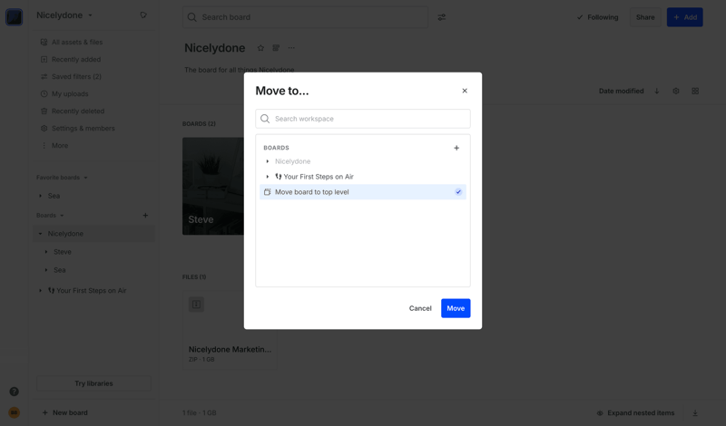The height and width of the screenshot is (426, 726).
Task: Expand the Sea sub-board under Nicelydone
Action: 46,270
